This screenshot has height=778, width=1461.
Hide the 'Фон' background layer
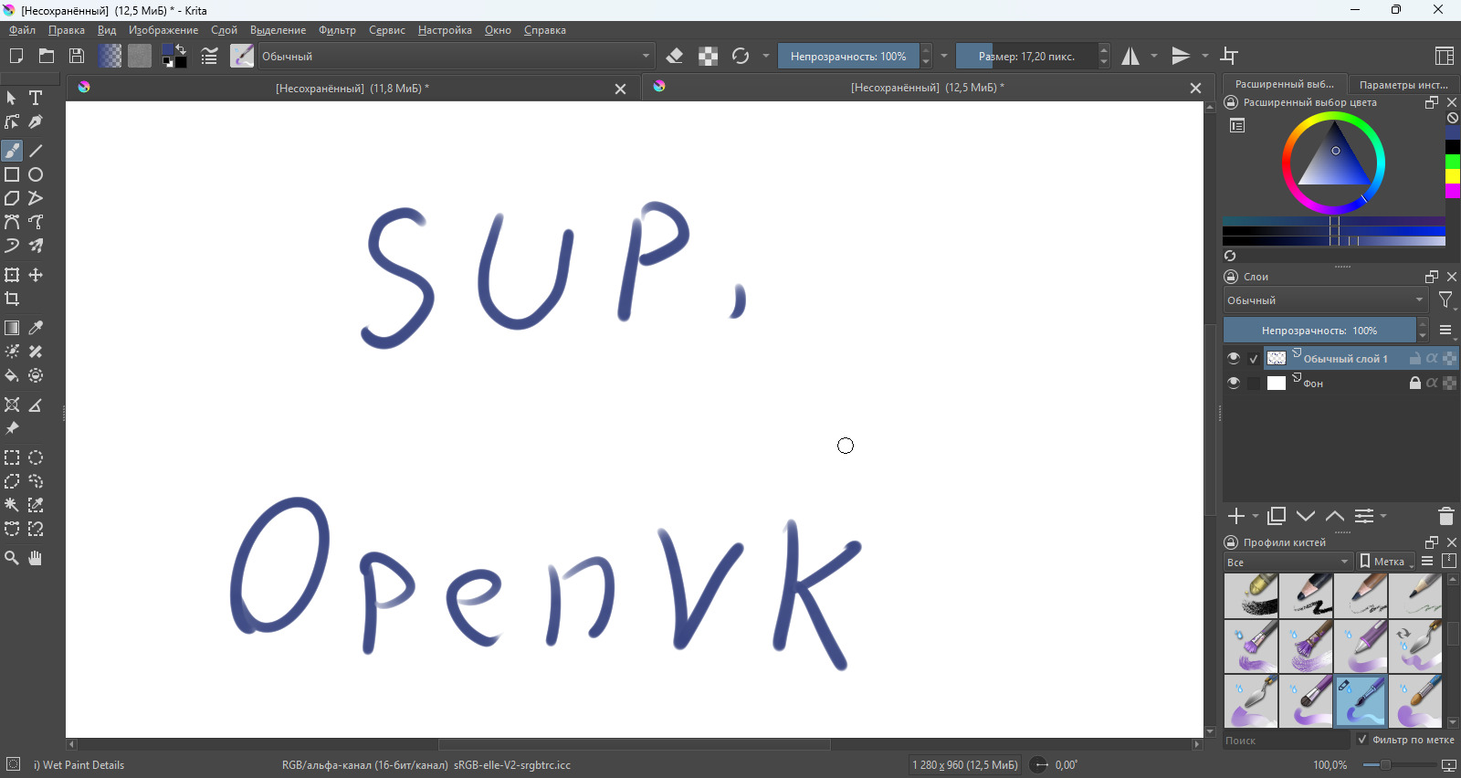(x=1234, y=383)
